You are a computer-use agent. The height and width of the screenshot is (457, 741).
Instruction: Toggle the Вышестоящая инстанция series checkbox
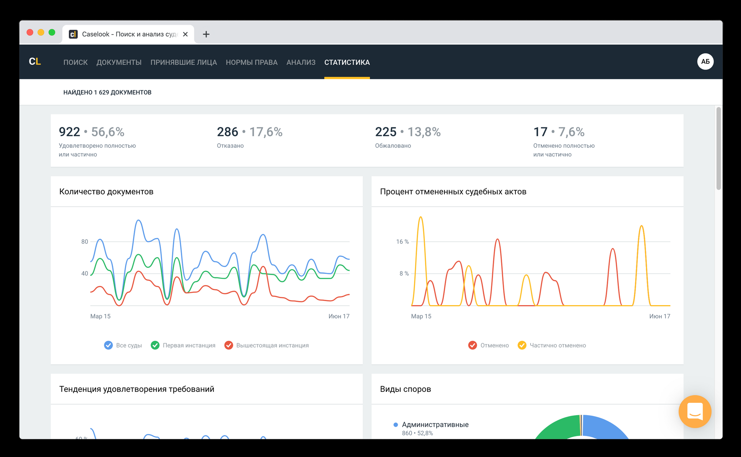coord(229,345)
